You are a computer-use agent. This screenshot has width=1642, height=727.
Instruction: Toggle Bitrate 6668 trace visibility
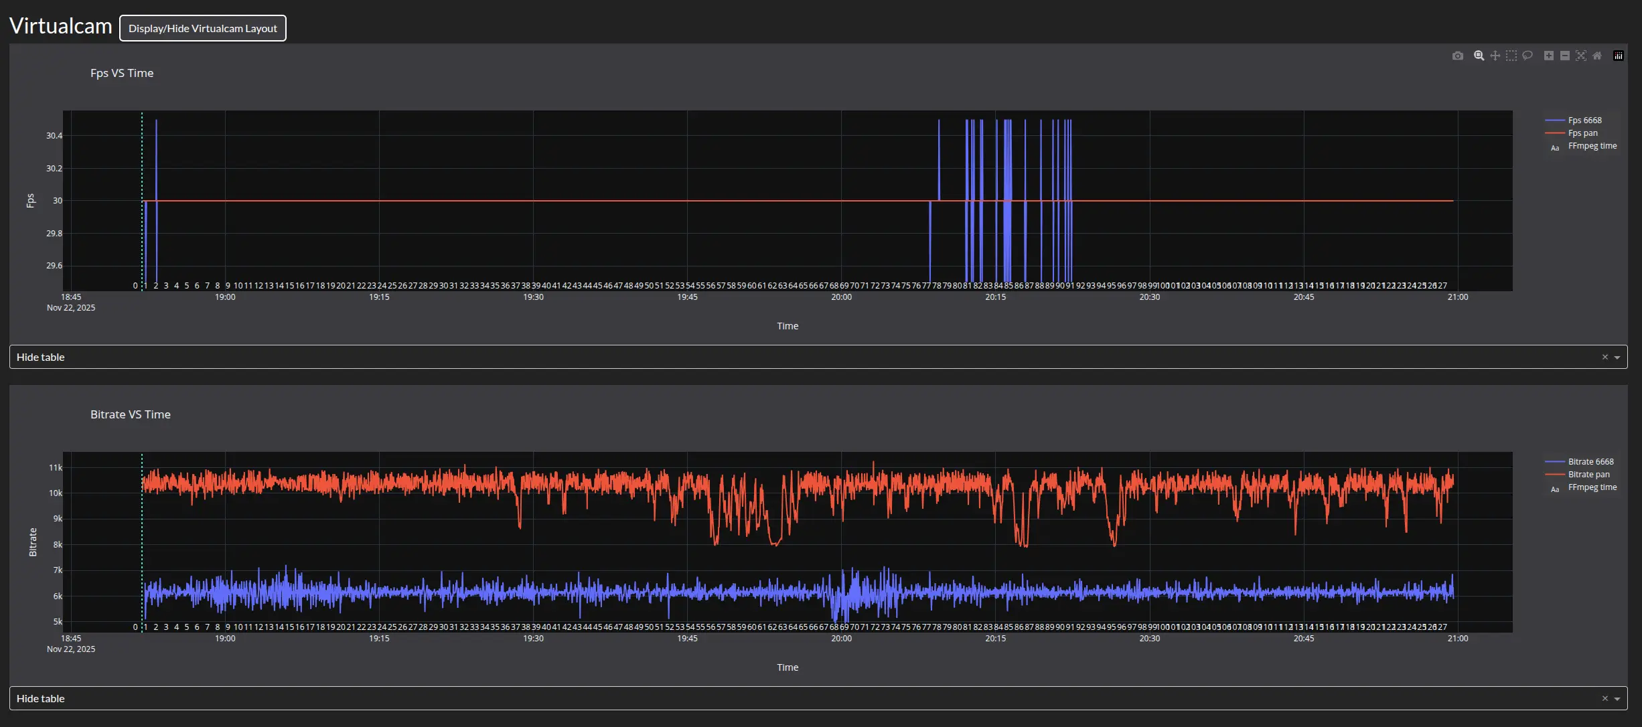point(1590,462)
